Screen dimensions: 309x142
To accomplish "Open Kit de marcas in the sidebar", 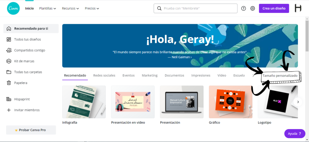I will tap(31, 61).
